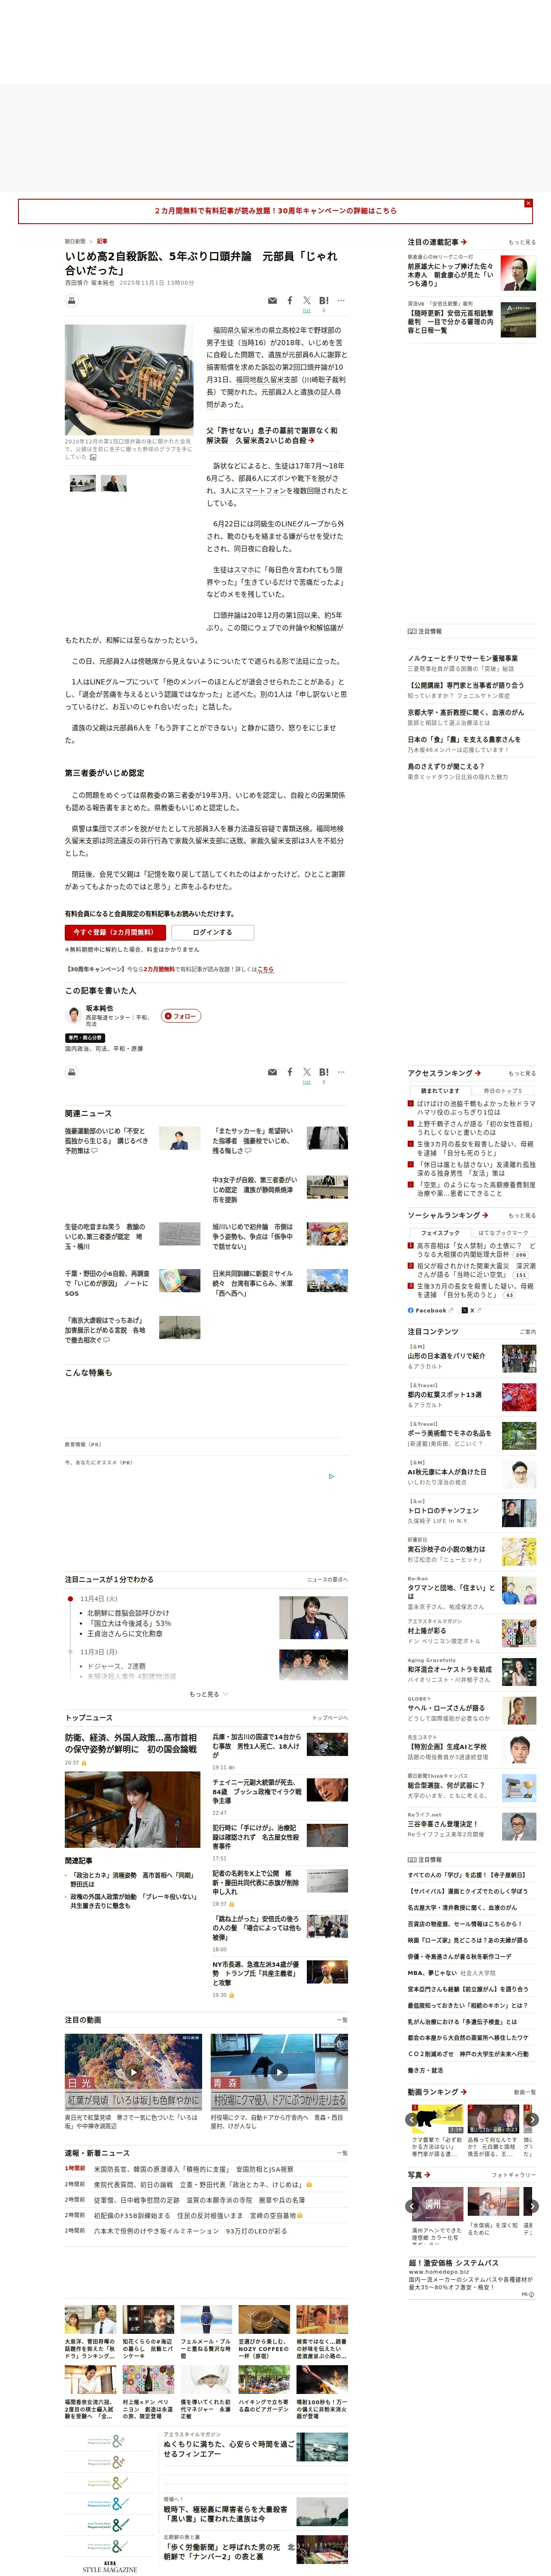Open ノルウェーとチリでサーモン養殖事業 PR link
Image resolution: width=551 pixels, height=2576 pixels.
point(462,658)
